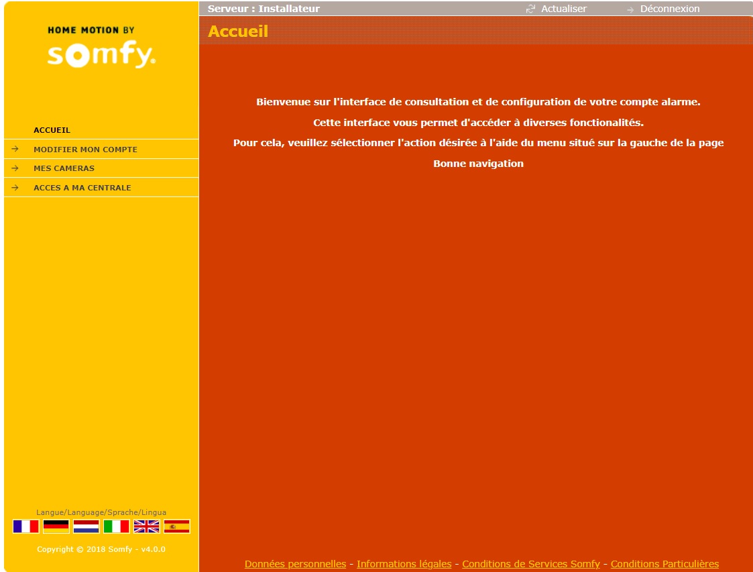Pick the Italian flag language option
Viewport: 753px width, 572px height.
pos(116,526)
